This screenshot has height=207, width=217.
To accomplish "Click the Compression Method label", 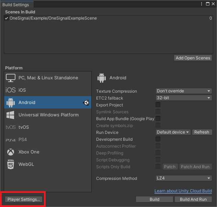I will pos(116,179).
